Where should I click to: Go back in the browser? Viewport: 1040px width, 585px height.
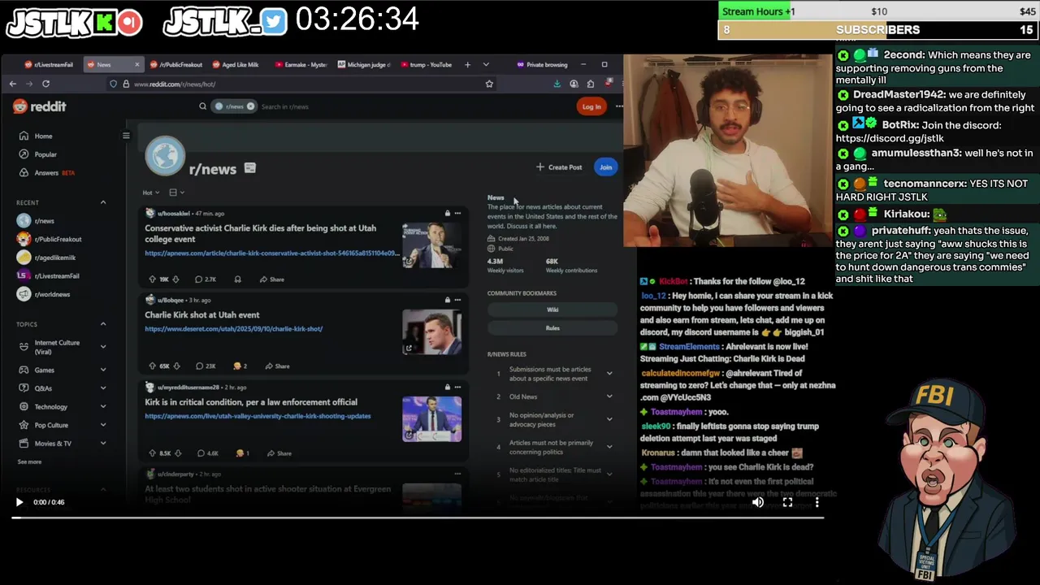click(x=12, y=84)
